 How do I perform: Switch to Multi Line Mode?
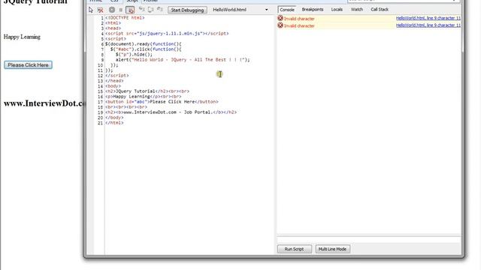pos(332,249)
